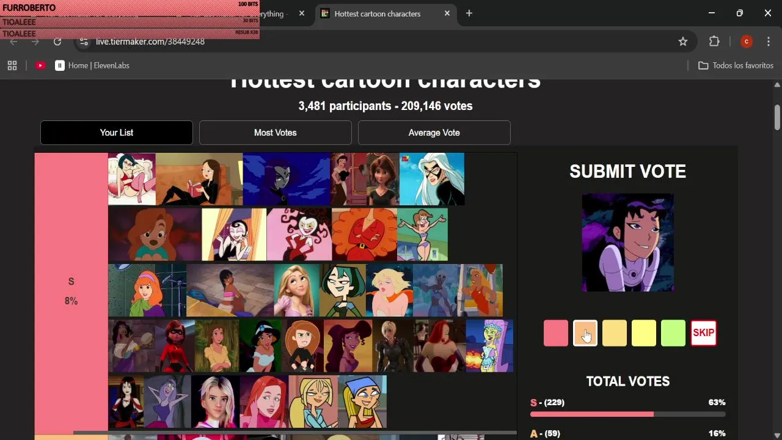782x440 pixels.
Task: Open Home | ElevenLabs bookmark
Action: tap(92, 65)
